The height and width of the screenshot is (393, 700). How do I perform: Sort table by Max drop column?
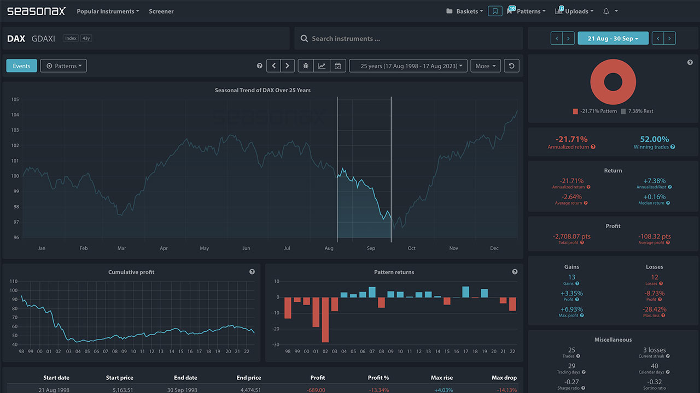pos(504,378)
